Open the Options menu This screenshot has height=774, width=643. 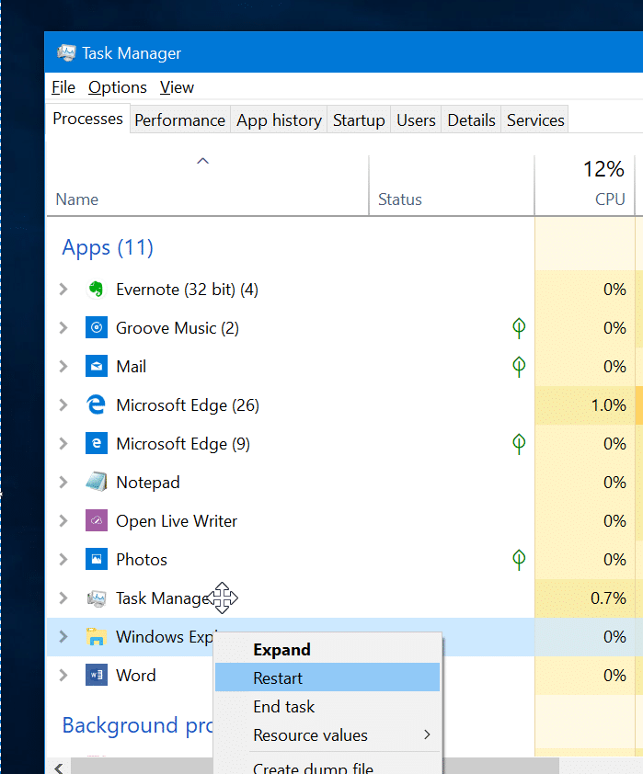point(118,87)
